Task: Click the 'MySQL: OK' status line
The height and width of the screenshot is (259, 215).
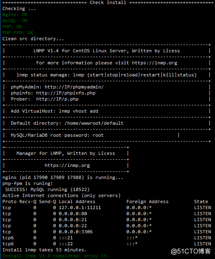Action: pos(15,21)
